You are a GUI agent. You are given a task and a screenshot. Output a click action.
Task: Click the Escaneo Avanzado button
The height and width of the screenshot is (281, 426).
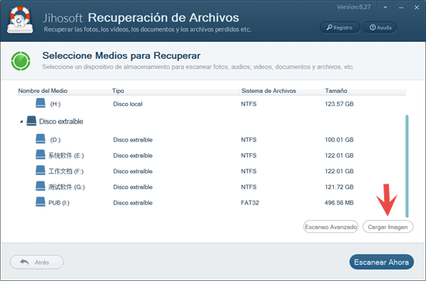(x=331, y=227)
